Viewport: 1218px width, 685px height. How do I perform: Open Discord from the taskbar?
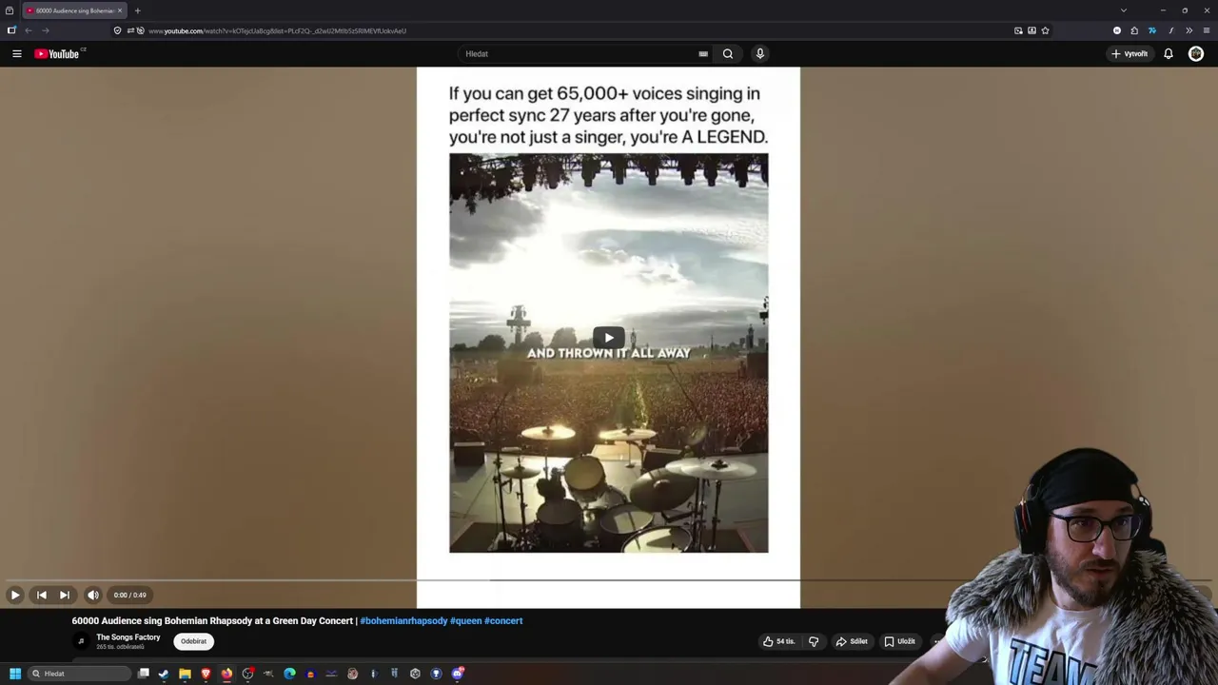coord(458,674)
